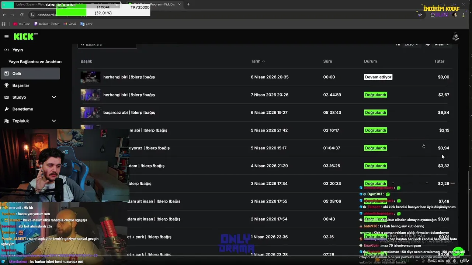Screen dimensions: 472x265
Task: Select amount '$7,48'
Action: (444, 201)
